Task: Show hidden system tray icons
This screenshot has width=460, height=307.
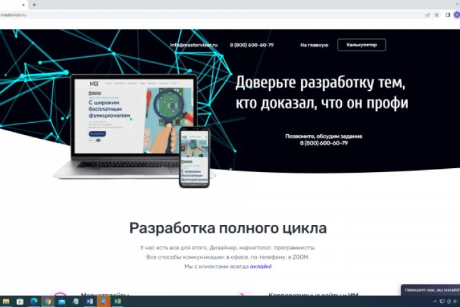Action: (x=435, y=301)
